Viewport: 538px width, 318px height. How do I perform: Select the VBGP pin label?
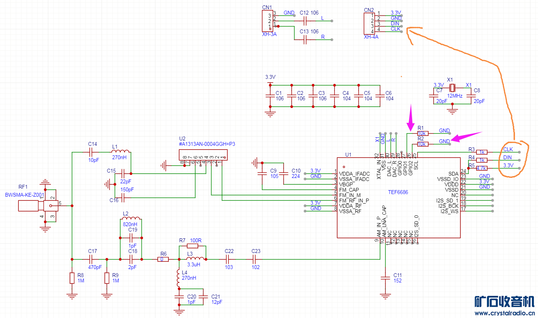pos(347,184)
